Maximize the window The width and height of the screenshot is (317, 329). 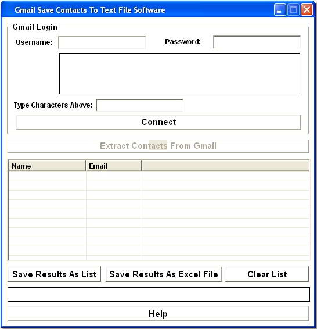point(293,10)
